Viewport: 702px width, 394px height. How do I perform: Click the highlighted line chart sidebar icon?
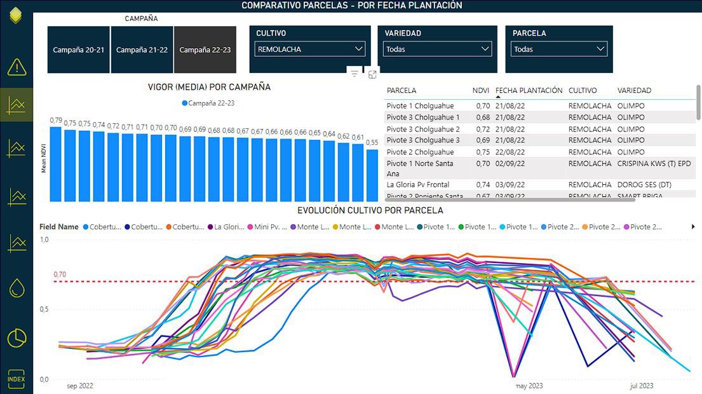coord(17,104)
